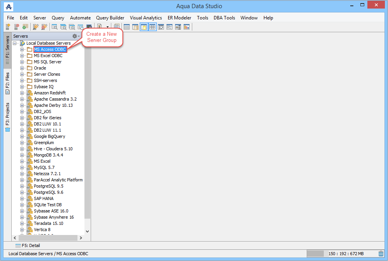Click the stacked documents toolbar icon
The width and height of the screenshot is (388, 261).
coord(116,27)
